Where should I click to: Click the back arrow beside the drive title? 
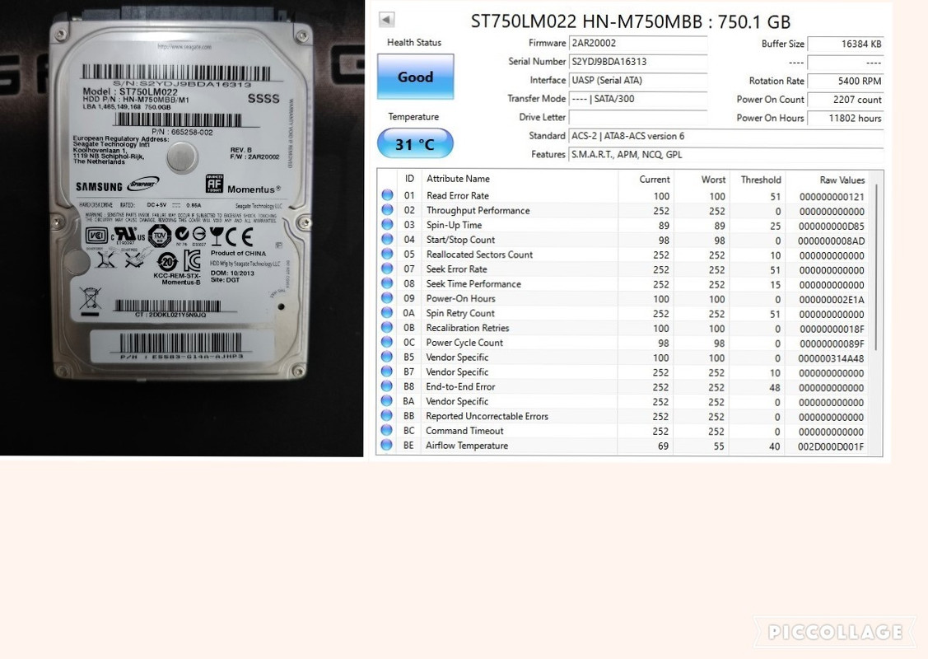click(386, 20)
